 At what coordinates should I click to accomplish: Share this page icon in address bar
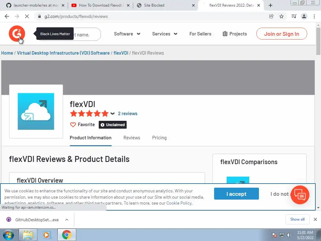coord(271,16)
